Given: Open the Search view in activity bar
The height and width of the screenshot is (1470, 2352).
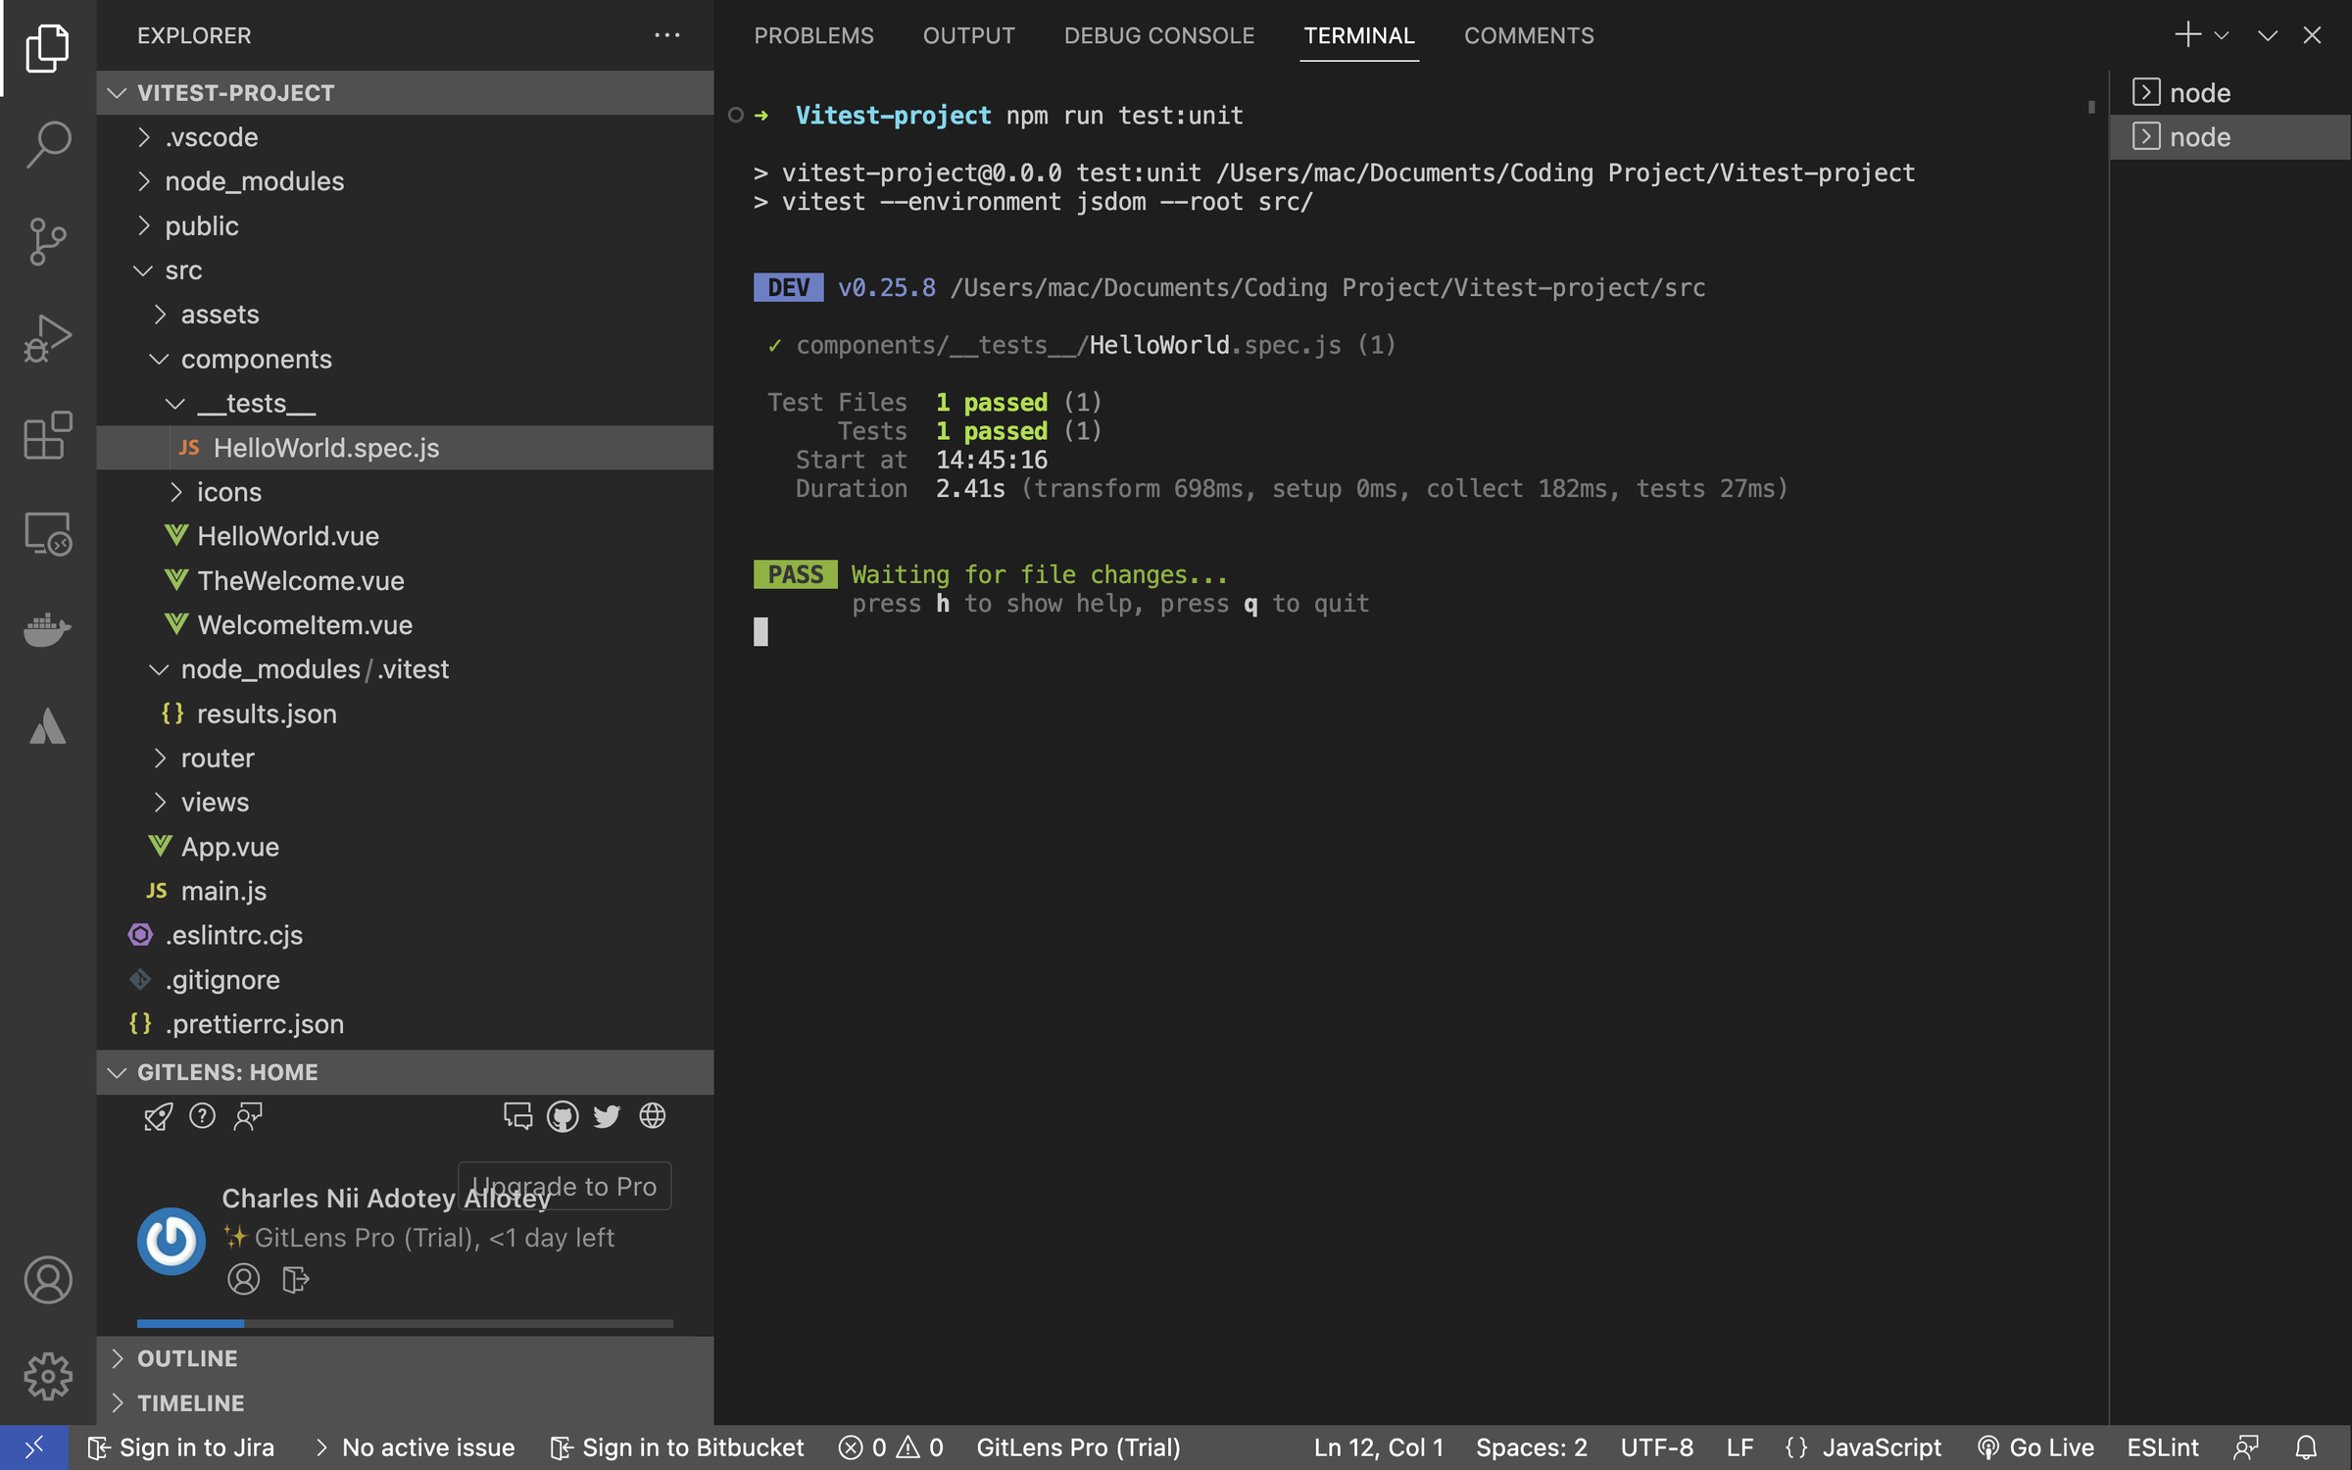Looking at the screenshot, I should point(47,144).
